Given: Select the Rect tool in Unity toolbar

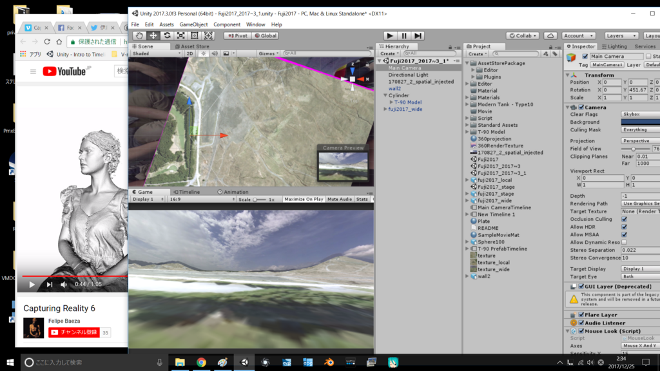Looking at the screenshot, I should [x=195, y=36].
